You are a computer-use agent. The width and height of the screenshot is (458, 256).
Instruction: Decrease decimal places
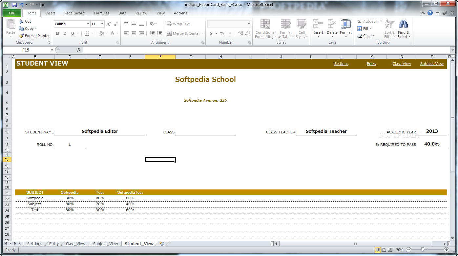248,33
